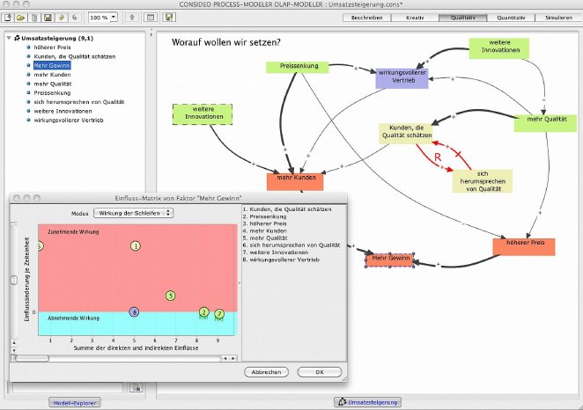
Task: Select 'höherer Preis' in the model tree
Action: pyautogui.click(x=52, y=48)
